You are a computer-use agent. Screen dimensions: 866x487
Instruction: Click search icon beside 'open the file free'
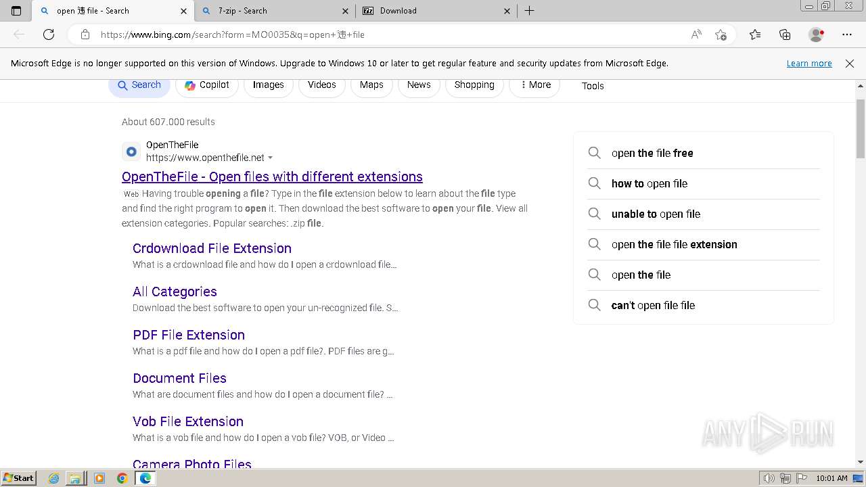[594, 153]
